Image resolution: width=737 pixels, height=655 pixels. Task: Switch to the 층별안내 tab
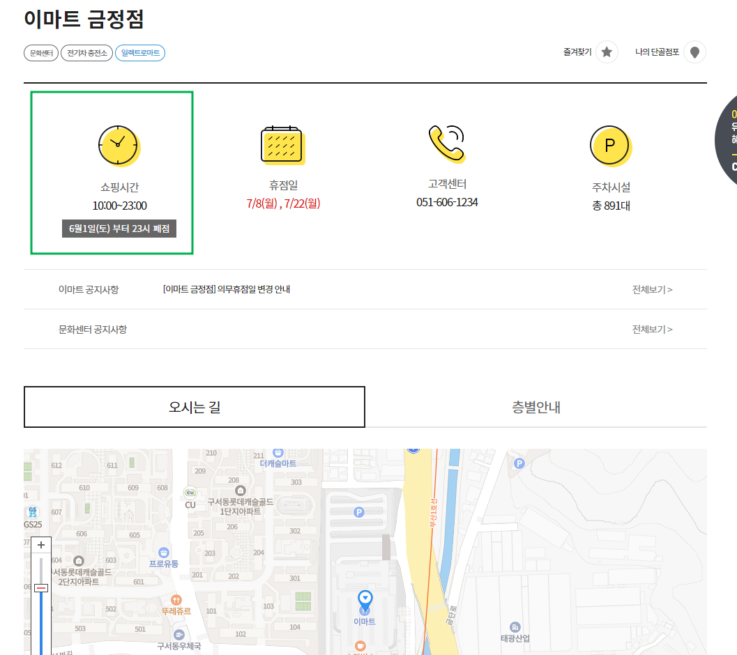[535, 407]
